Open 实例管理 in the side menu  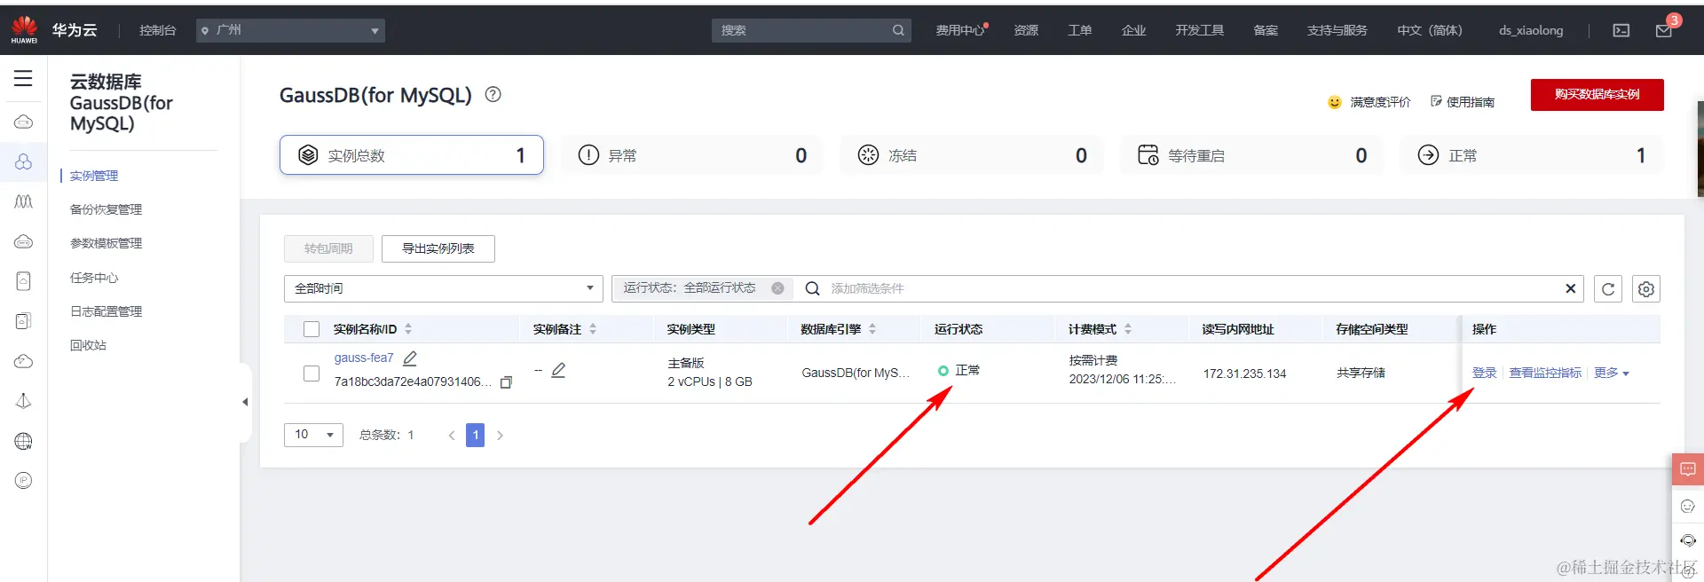click(x=94, y=176)
